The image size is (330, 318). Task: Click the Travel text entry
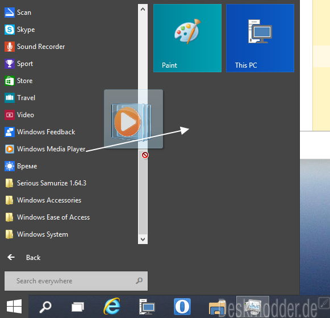(x=26, y=98)
